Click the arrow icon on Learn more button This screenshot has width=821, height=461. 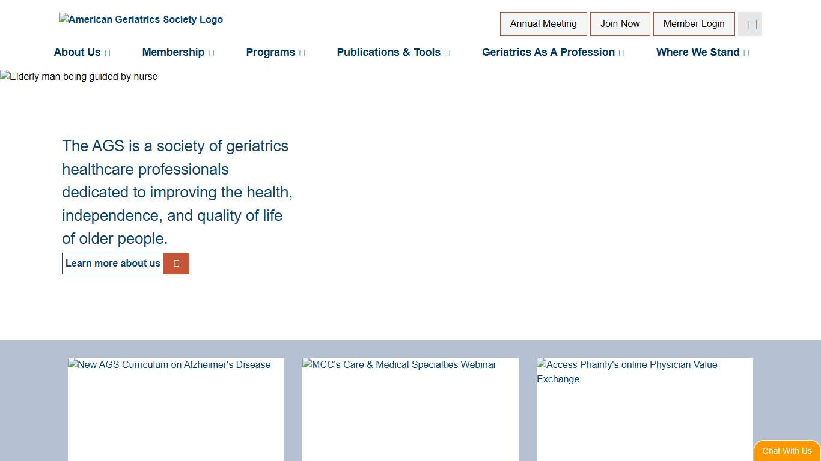(176, 264)
